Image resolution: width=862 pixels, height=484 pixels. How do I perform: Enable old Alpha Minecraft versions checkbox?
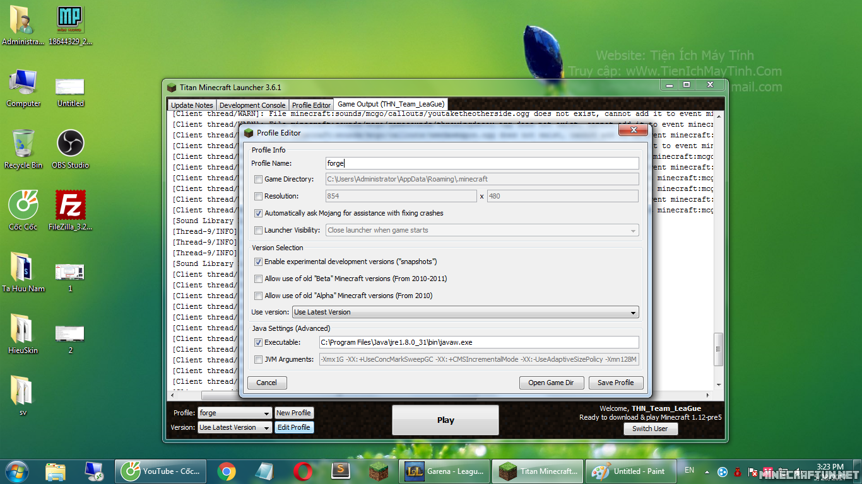pos(258,296)
